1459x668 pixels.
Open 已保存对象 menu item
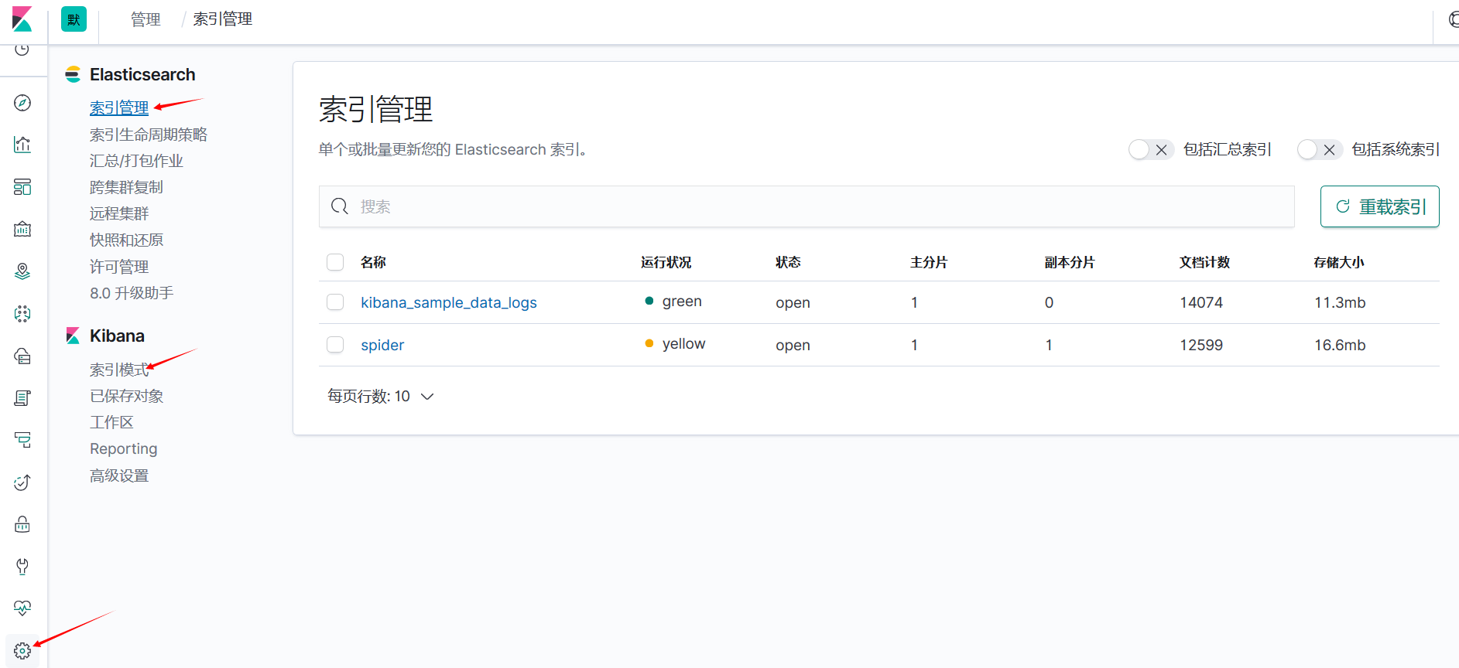(x=126, y=396)
